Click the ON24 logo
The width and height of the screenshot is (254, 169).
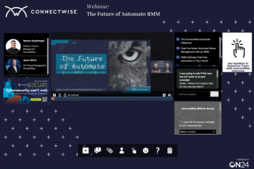tap(239, 164)
